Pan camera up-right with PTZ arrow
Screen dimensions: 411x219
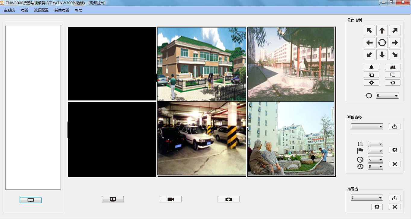pos(395,30)
